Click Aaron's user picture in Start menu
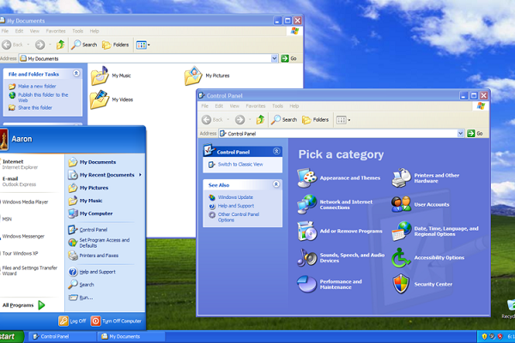This screenshot has height=343, width=515. pyautogui.click(x=3, y=139)
